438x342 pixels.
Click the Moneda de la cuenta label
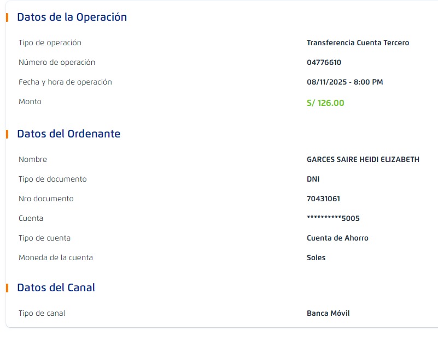56,257
